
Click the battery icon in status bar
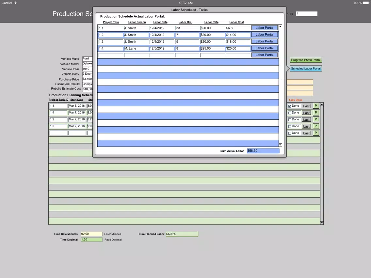point(366,3)
